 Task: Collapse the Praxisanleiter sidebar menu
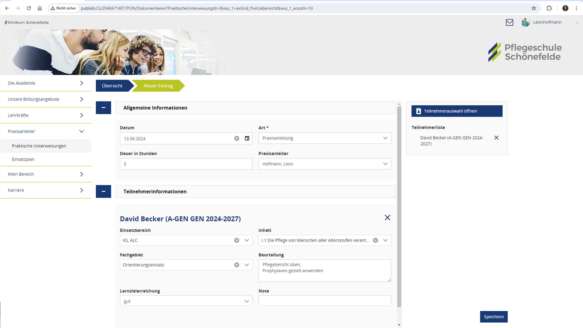pos(81,132)
